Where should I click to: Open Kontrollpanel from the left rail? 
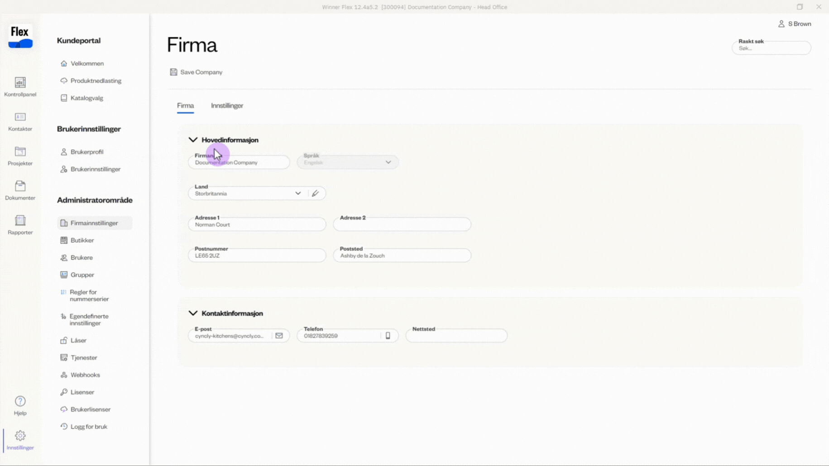coord(20,87)
